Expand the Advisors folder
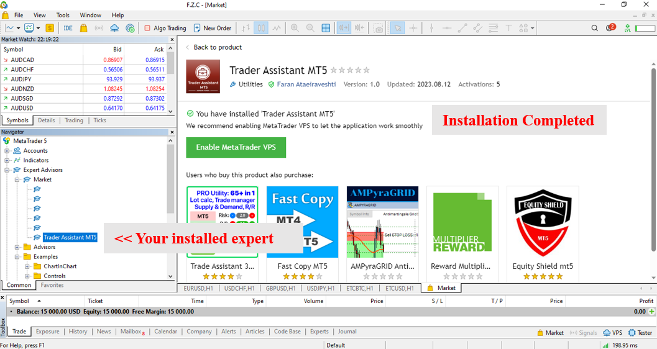 point(17,247)
